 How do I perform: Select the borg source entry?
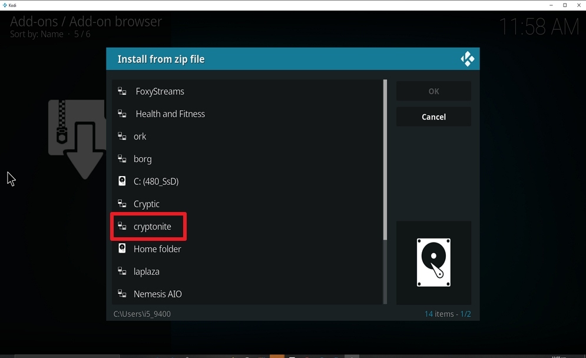247,159
